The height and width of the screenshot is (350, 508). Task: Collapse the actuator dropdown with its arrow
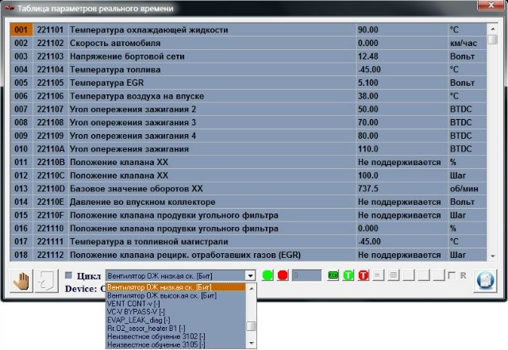click(x=251, y=275)
